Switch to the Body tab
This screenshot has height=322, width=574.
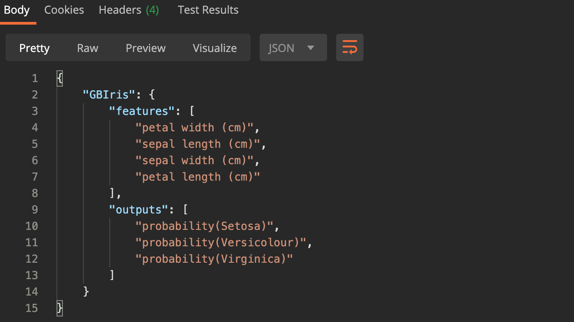pyautogui.click(x=17, y=10)
